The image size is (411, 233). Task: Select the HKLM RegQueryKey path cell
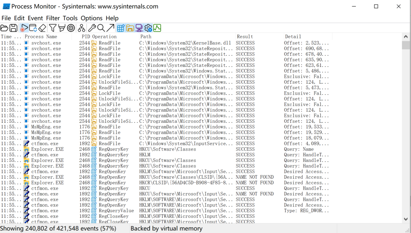pyautogui.click(x=145, y=155)
